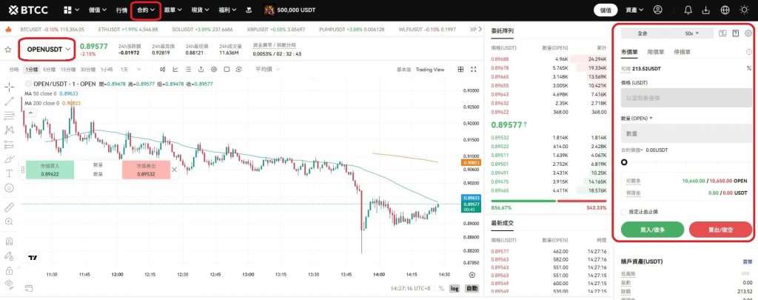Check the 設定止盈止損 checkbox
This screenshot has height=300, width=758.
coord(624,211)
